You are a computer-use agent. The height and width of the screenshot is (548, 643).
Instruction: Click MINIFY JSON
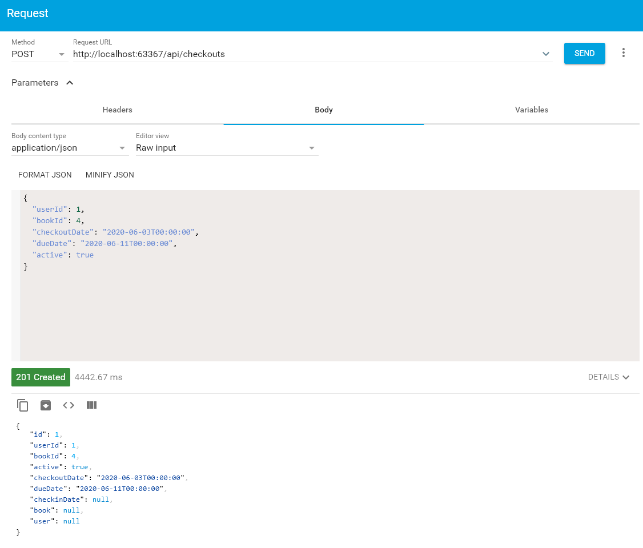110,175
